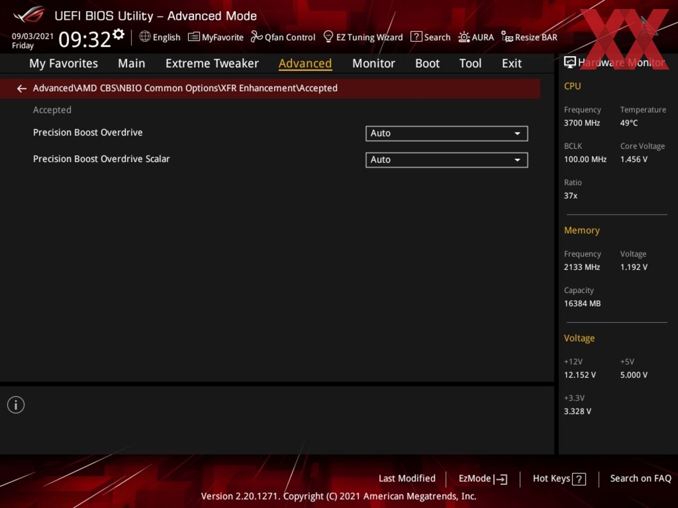Click the globe language icon
678x508 pixels.
point(145,36)
